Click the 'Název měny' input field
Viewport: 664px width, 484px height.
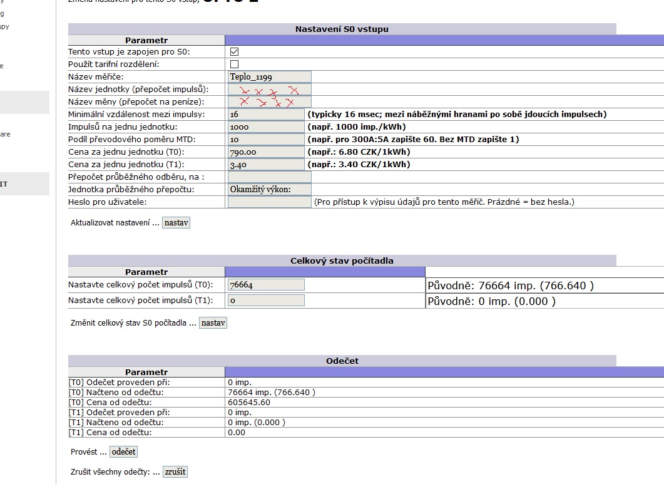point(269,102)
